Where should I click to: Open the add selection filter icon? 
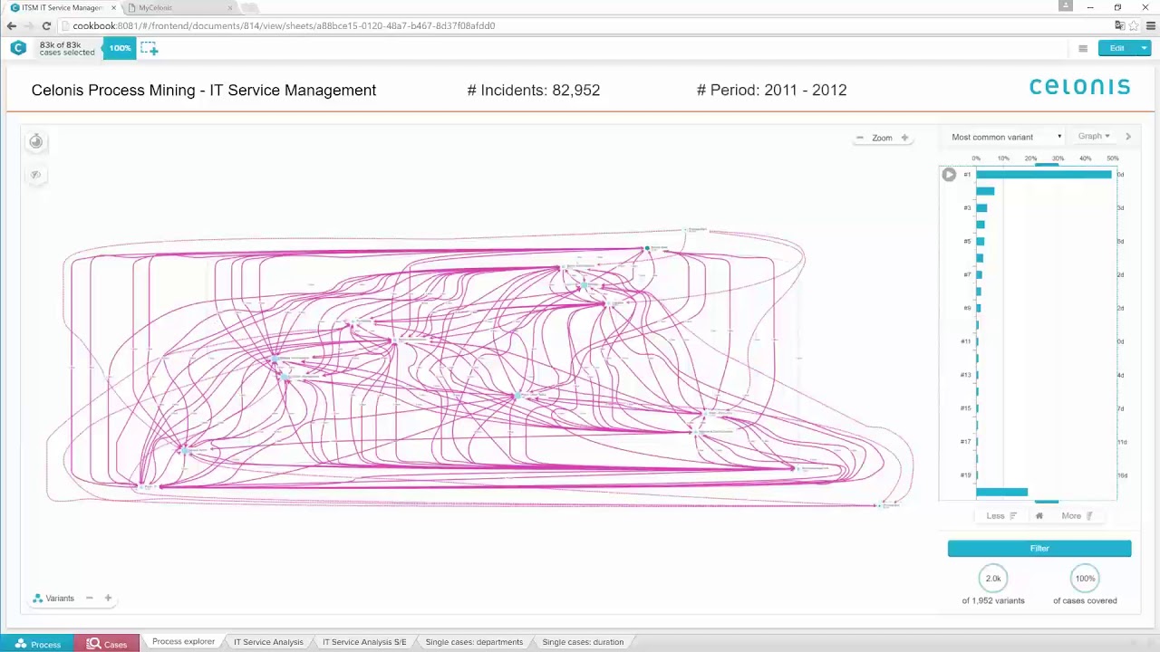pyautogui.click(x=149, y=48)
